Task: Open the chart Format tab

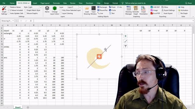Action: [115, 3]
